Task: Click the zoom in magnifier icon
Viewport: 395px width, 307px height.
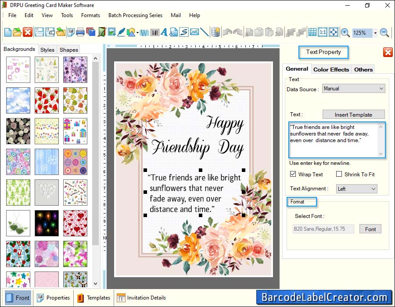Action: (x=345, y=32)
